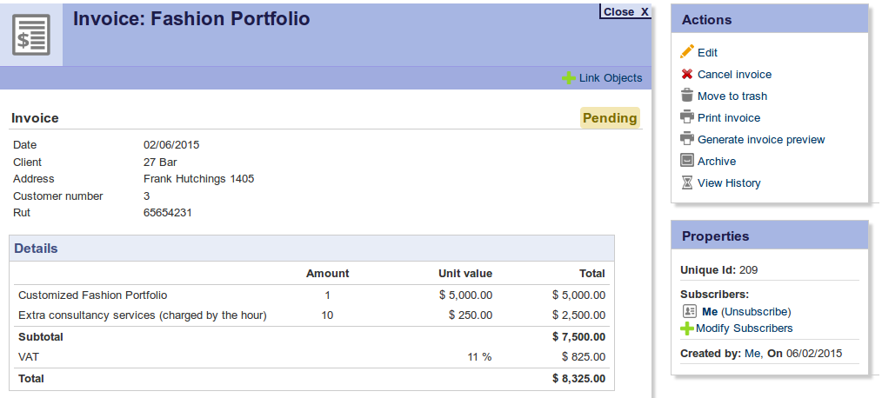Click the Me subscriber name
The image size is (882, 398).
click(x=710, y=311)
